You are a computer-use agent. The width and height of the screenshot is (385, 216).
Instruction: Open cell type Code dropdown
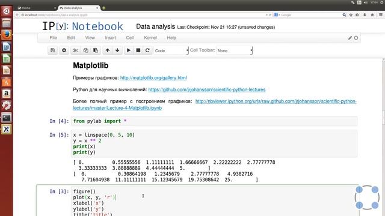pos(171,50)
